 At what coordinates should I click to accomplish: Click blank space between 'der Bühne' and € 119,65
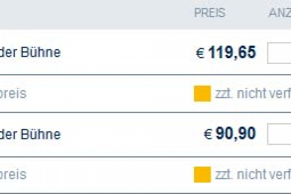click(x=129, y=53)
